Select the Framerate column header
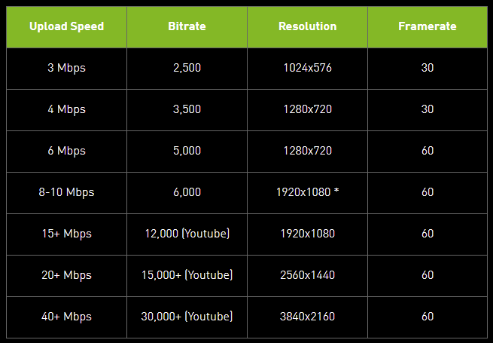493x343 pixels. click(x=428, y=26)
